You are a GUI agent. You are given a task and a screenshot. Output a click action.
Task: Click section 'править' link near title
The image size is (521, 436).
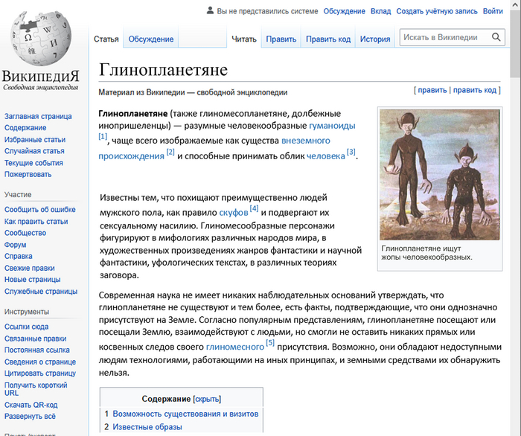(432, 90)
